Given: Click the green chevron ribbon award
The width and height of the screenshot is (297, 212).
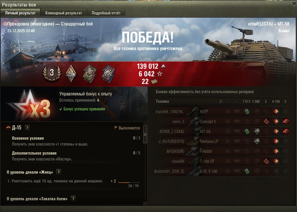Looking at the screenshot, I should click(90, 73).
